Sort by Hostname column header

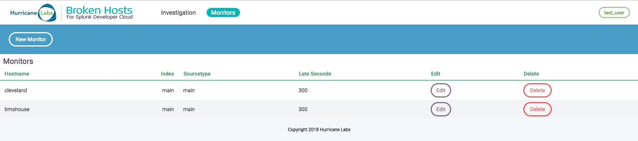tap(17, 74)
